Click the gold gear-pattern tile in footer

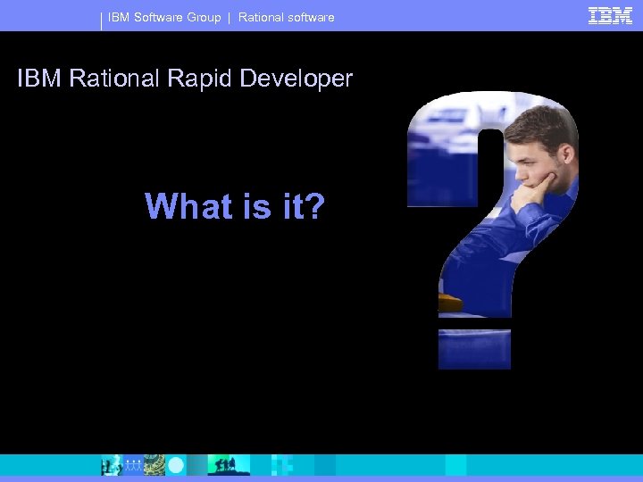coord(154,465)
